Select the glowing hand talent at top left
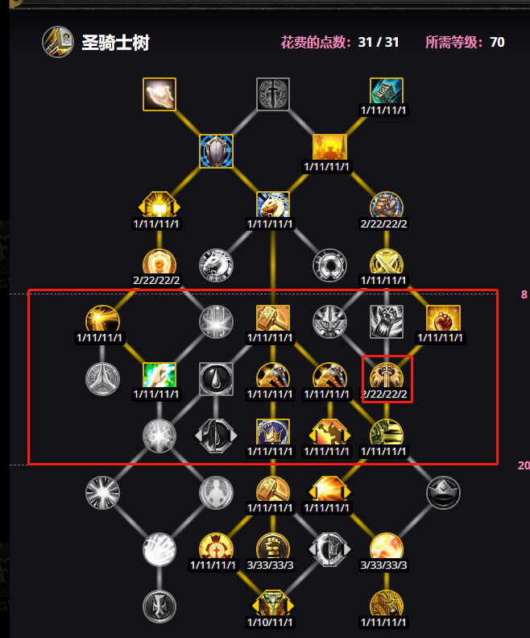This screenshot has width=530, height=638. (159, 94)
